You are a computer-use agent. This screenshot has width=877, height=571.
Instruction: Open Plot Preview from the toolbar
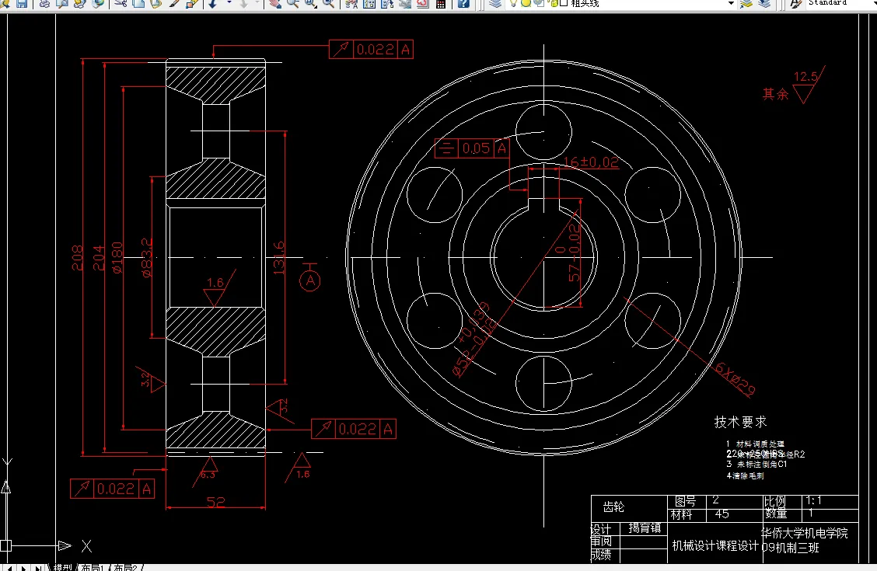[x=61, y=3]
